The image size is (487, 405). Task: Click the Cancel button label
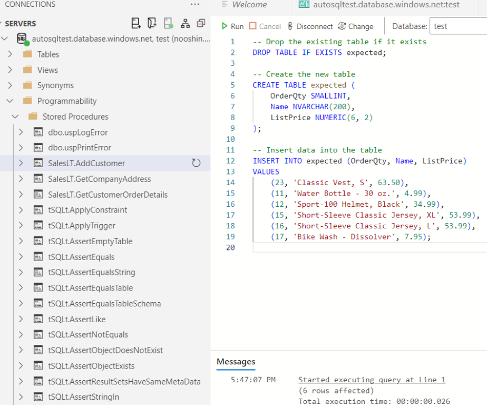pyautogui.click(x=270, y=26)
